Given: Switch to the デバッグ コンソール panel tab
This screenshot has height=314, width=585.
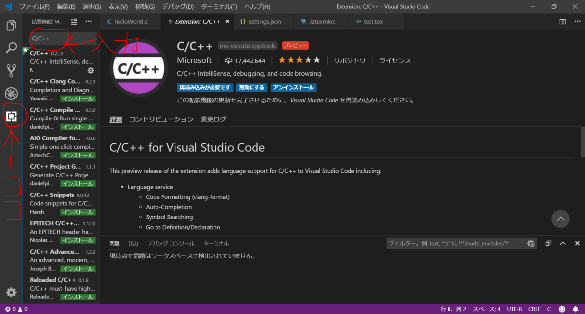Looking at the screenshot, I should [171, 243].
